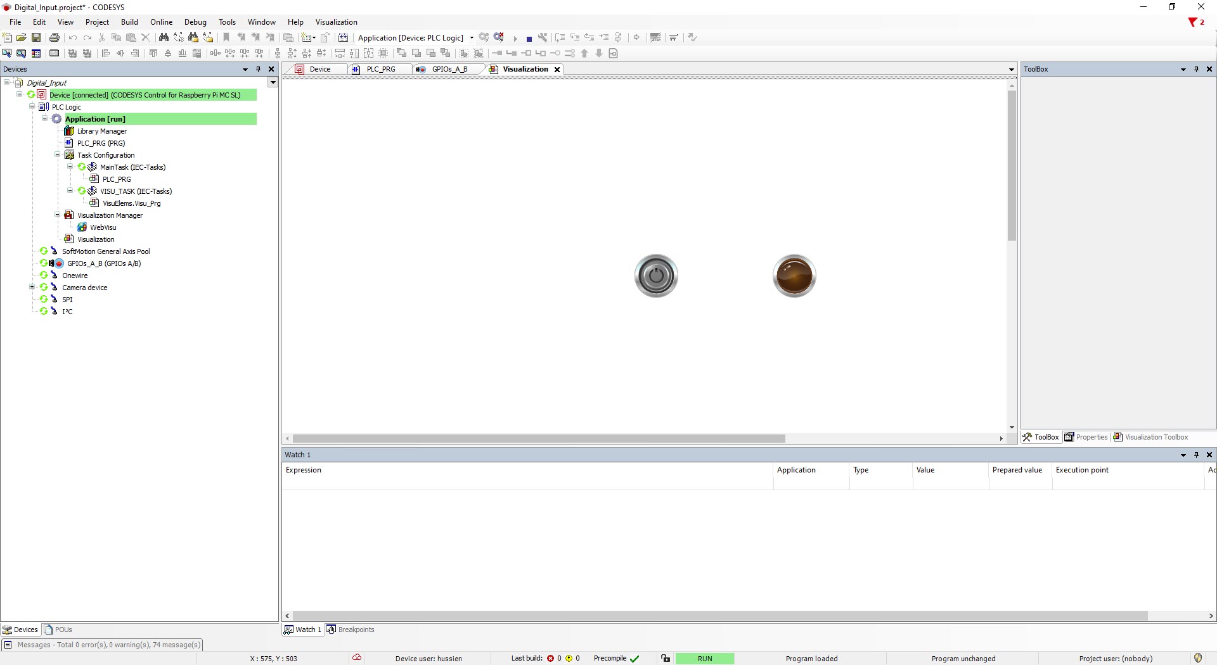Switch to the POUs panel tab
1217x665 pixels.
[58, 630]
